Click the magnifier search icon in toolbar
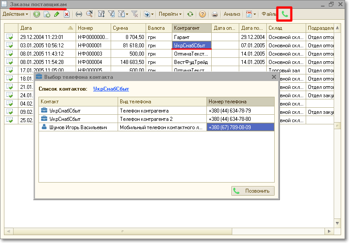 coord(89,14)
